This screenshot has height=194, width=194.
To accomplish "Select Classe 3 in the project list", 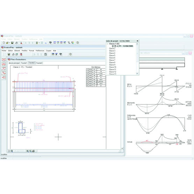I will tap(112, 51).
